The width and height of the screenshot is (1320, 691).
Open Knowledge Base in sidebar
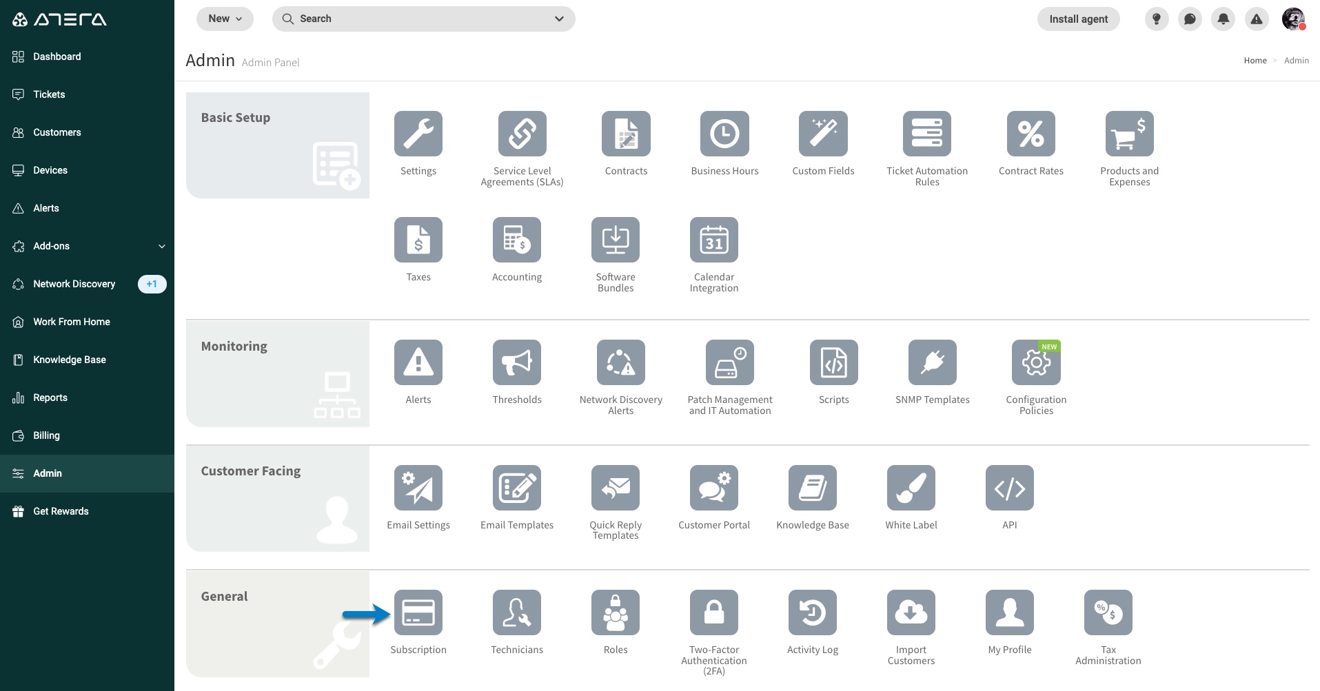tap(87, 360)
